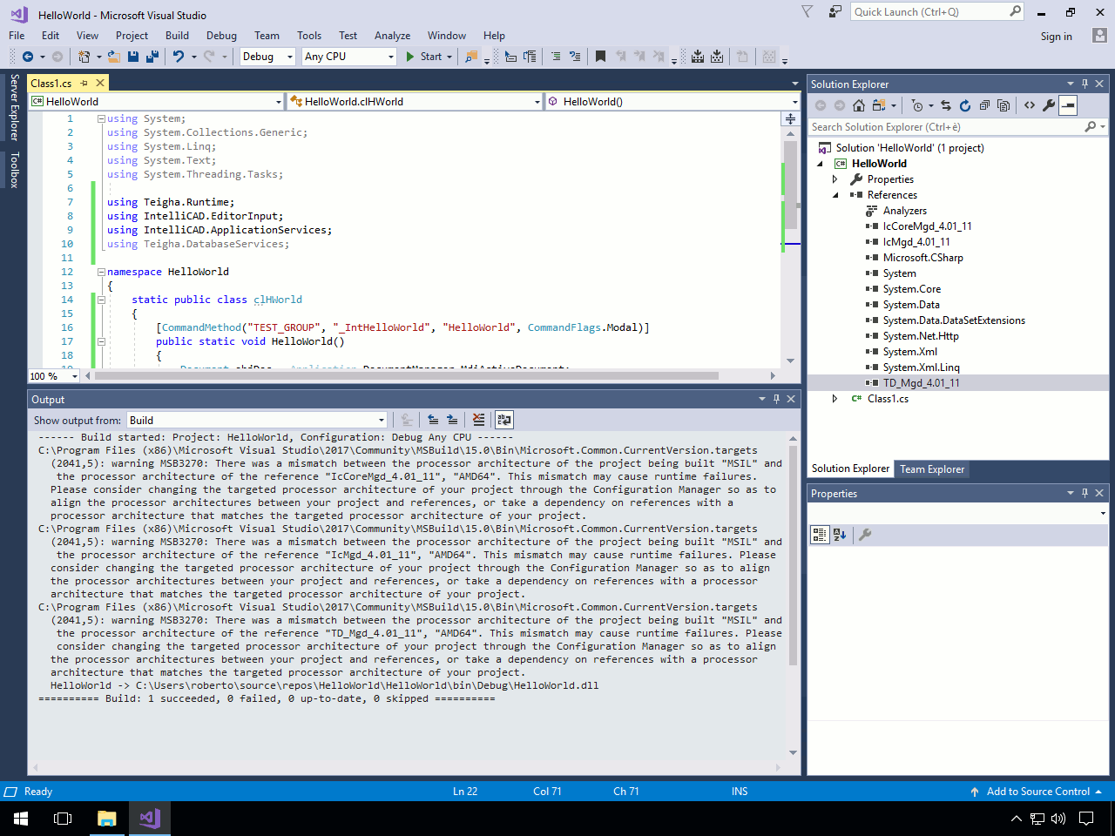Click the notifications flag icon
The image size is (1115, 836).
807,11
